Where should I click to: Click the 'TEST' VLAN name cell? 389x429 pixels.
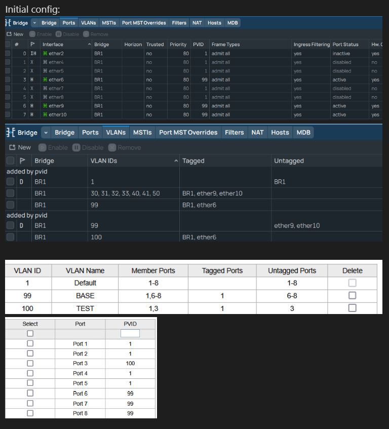pyautogui.click(x=85, y=308)
